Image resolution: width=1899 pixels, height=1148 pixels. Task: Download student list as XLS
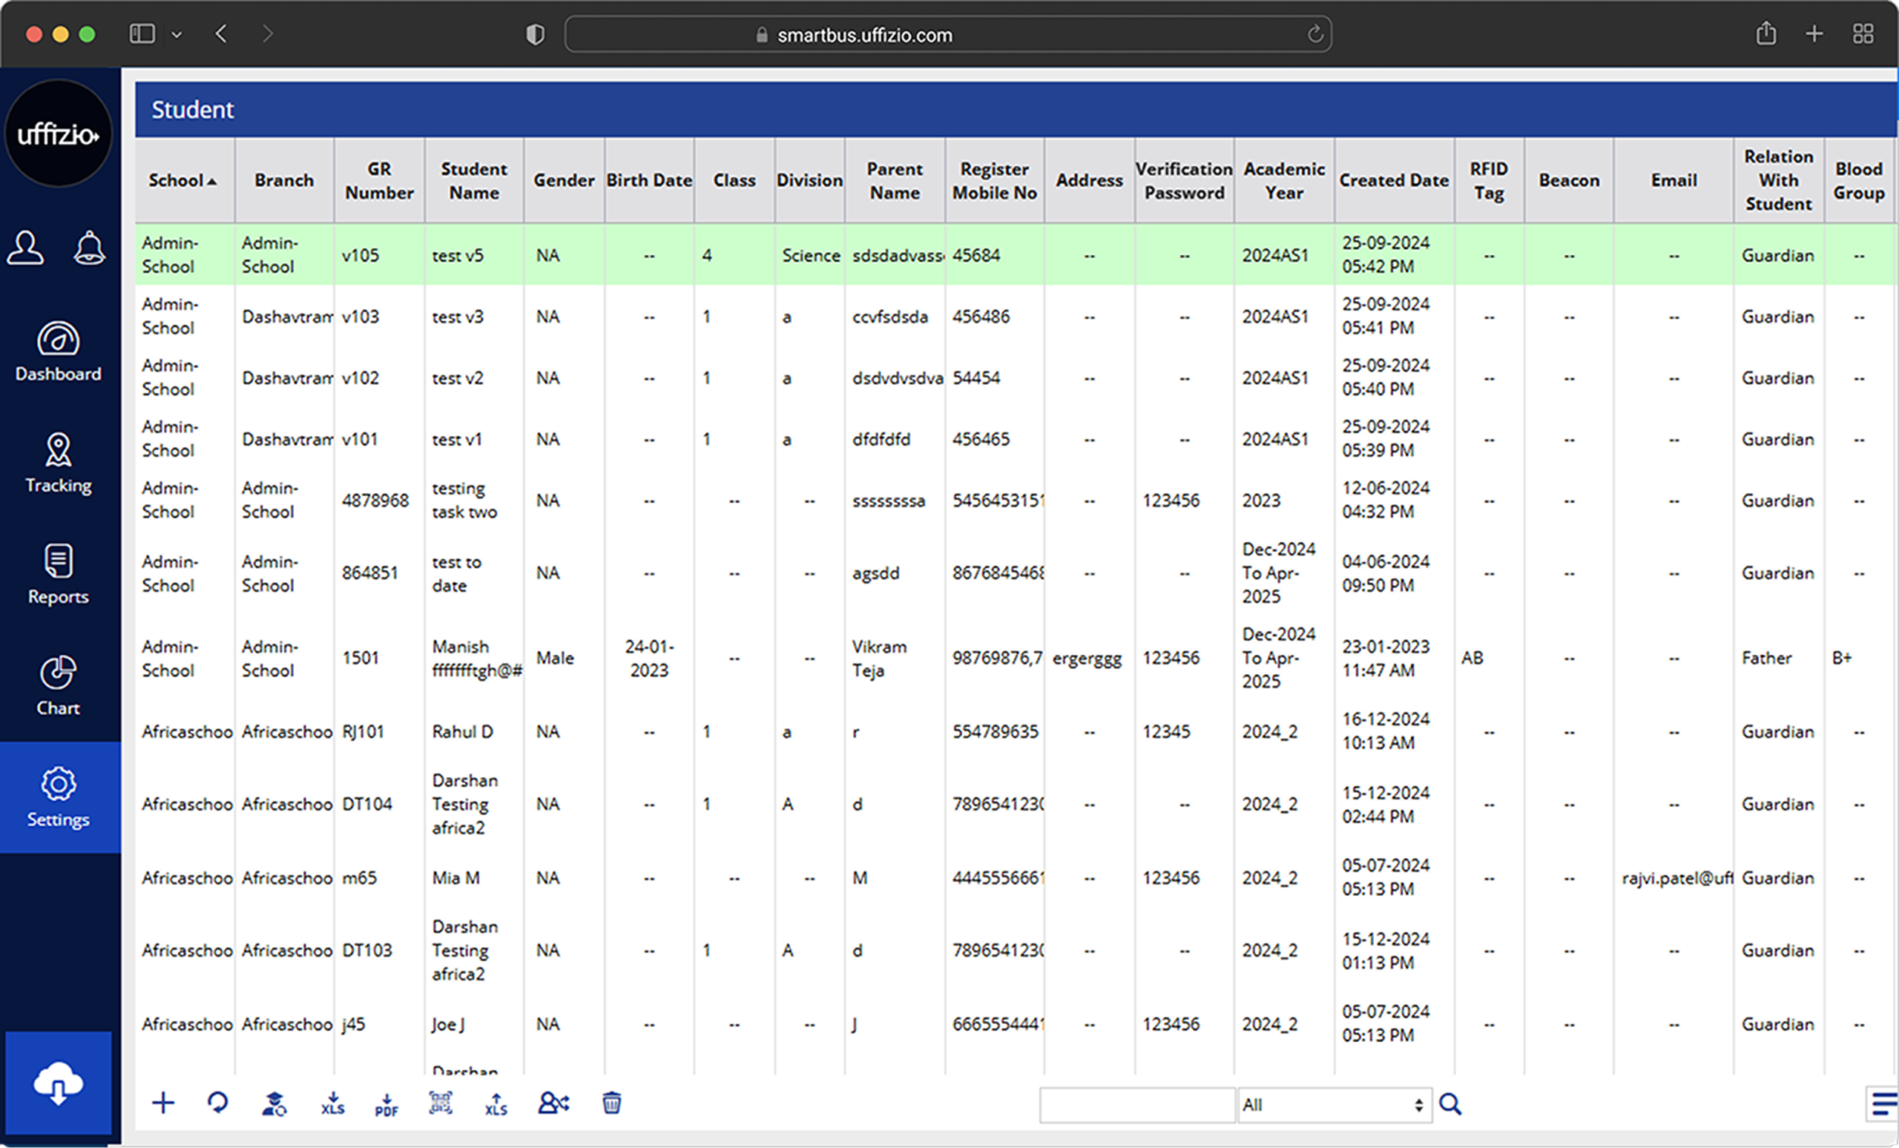[332, 1104]
